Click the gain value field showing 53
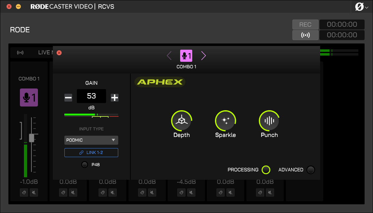The height and width of the screenshot is (213, 373). coord(91,96)
